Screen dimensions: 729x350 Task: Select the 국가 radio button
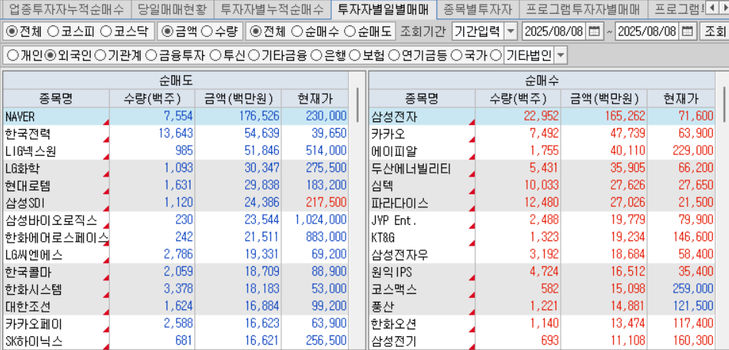[x=457, y=56]
